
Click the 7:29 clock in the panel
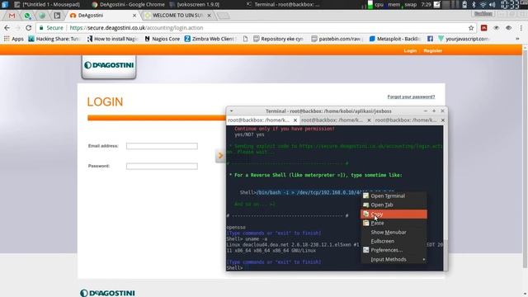tap(426, 4)
